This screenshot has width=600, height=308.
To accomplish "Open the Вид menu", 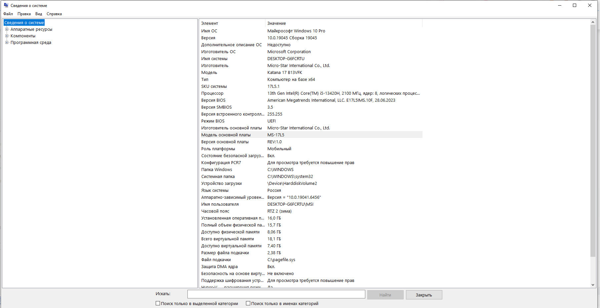I will [x=39, y=14].
